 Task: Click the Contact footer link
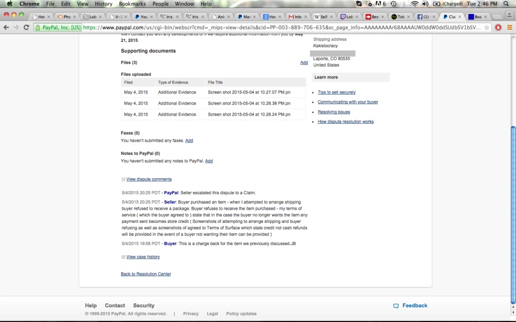point(115,305)
